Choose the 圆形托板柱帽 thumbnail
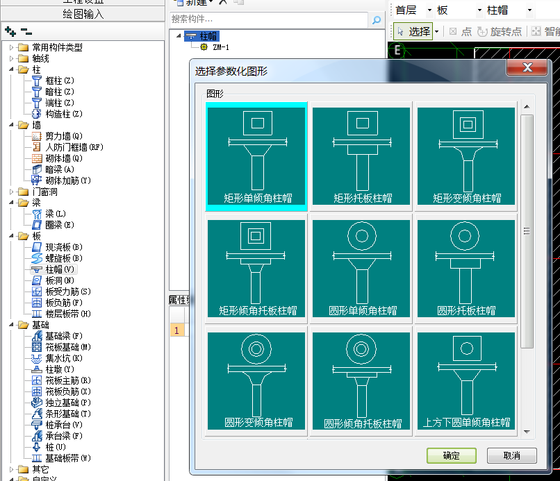 tap(466, 269)
